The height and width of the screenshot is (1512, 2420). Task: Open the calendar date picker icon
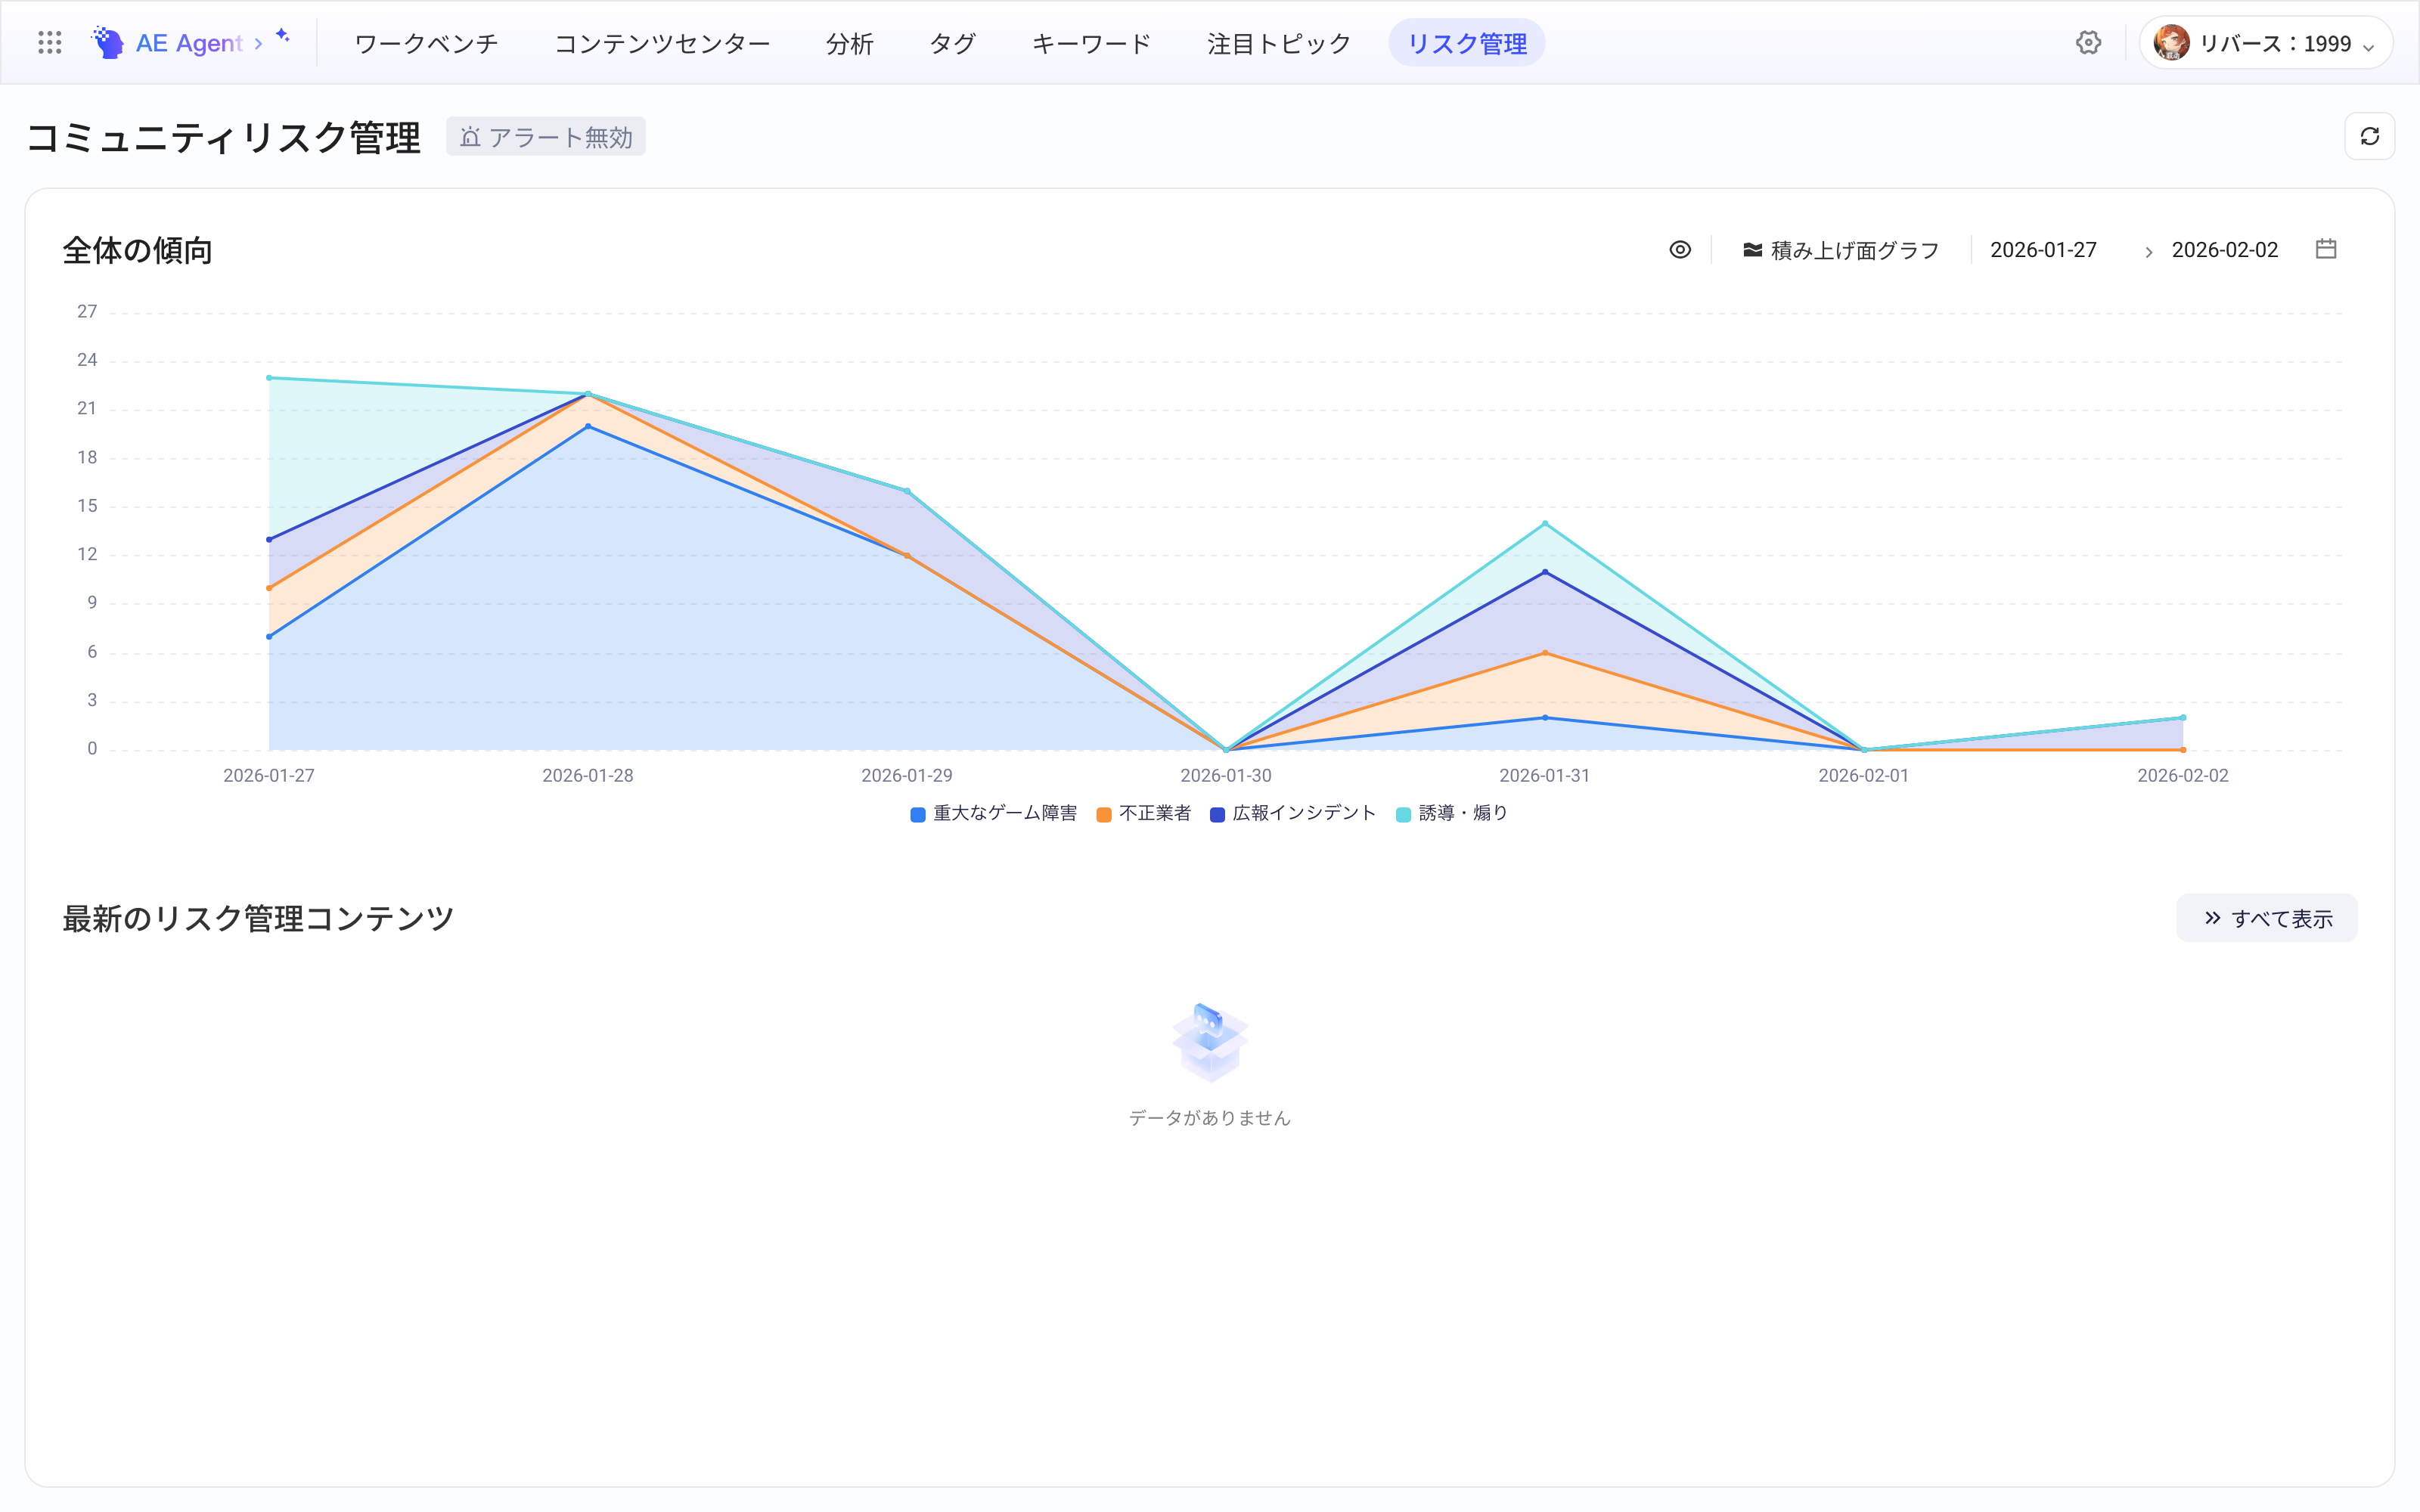[2326, 249]
